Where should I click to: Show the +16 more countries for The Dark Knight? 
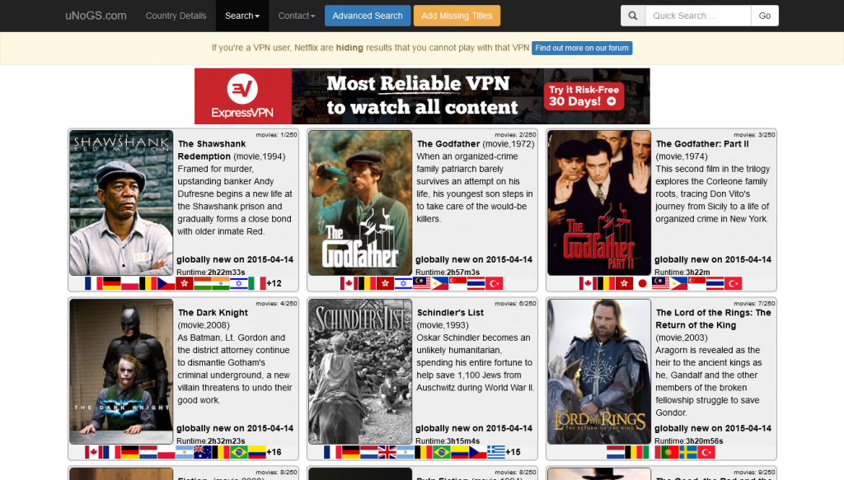coord(274,452)
